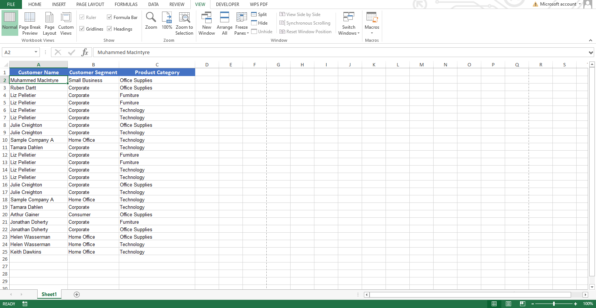
Task: Select cell with Small Business
Action: click(x=93, y=80)
